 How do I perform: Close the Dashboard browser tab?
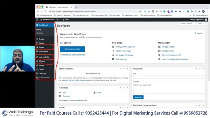point(72,7)
